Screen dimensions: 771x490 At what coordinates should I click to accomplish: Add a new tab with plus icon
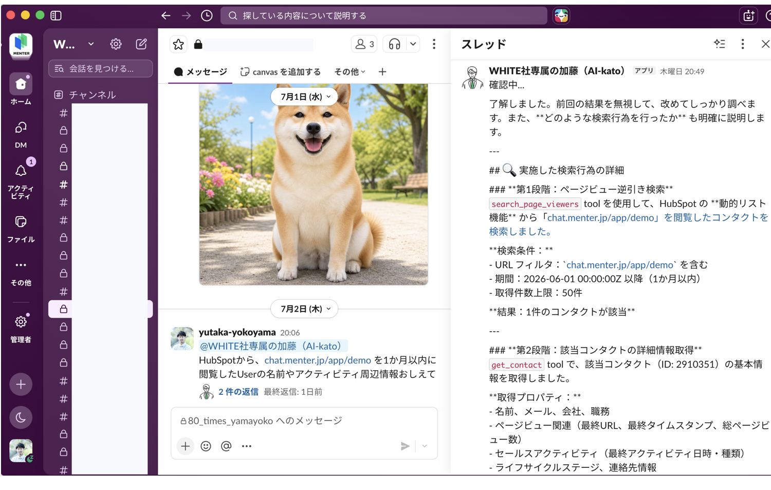point(382,72)
